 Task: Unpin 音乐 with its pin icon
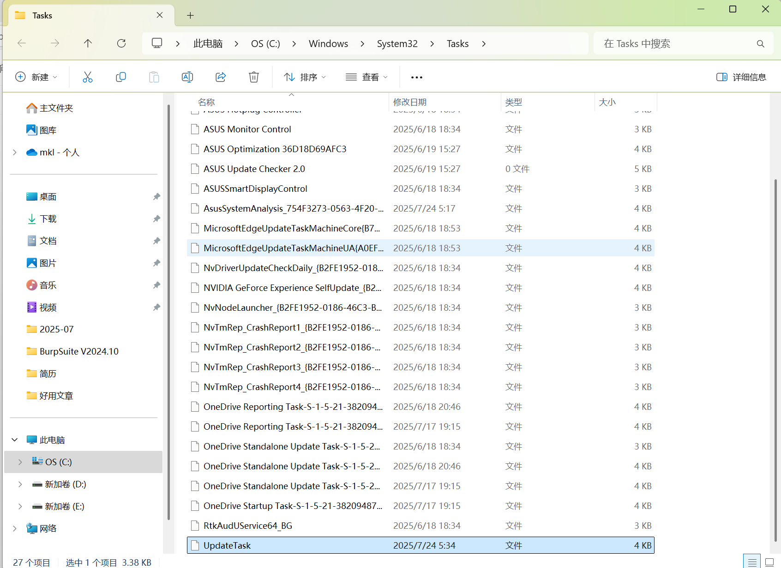[156, 285]
